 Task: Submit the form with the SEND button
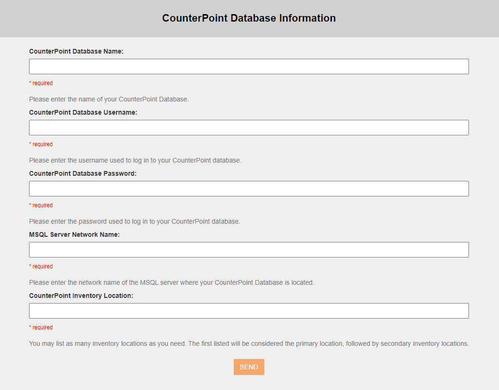[x=249, y=367]
